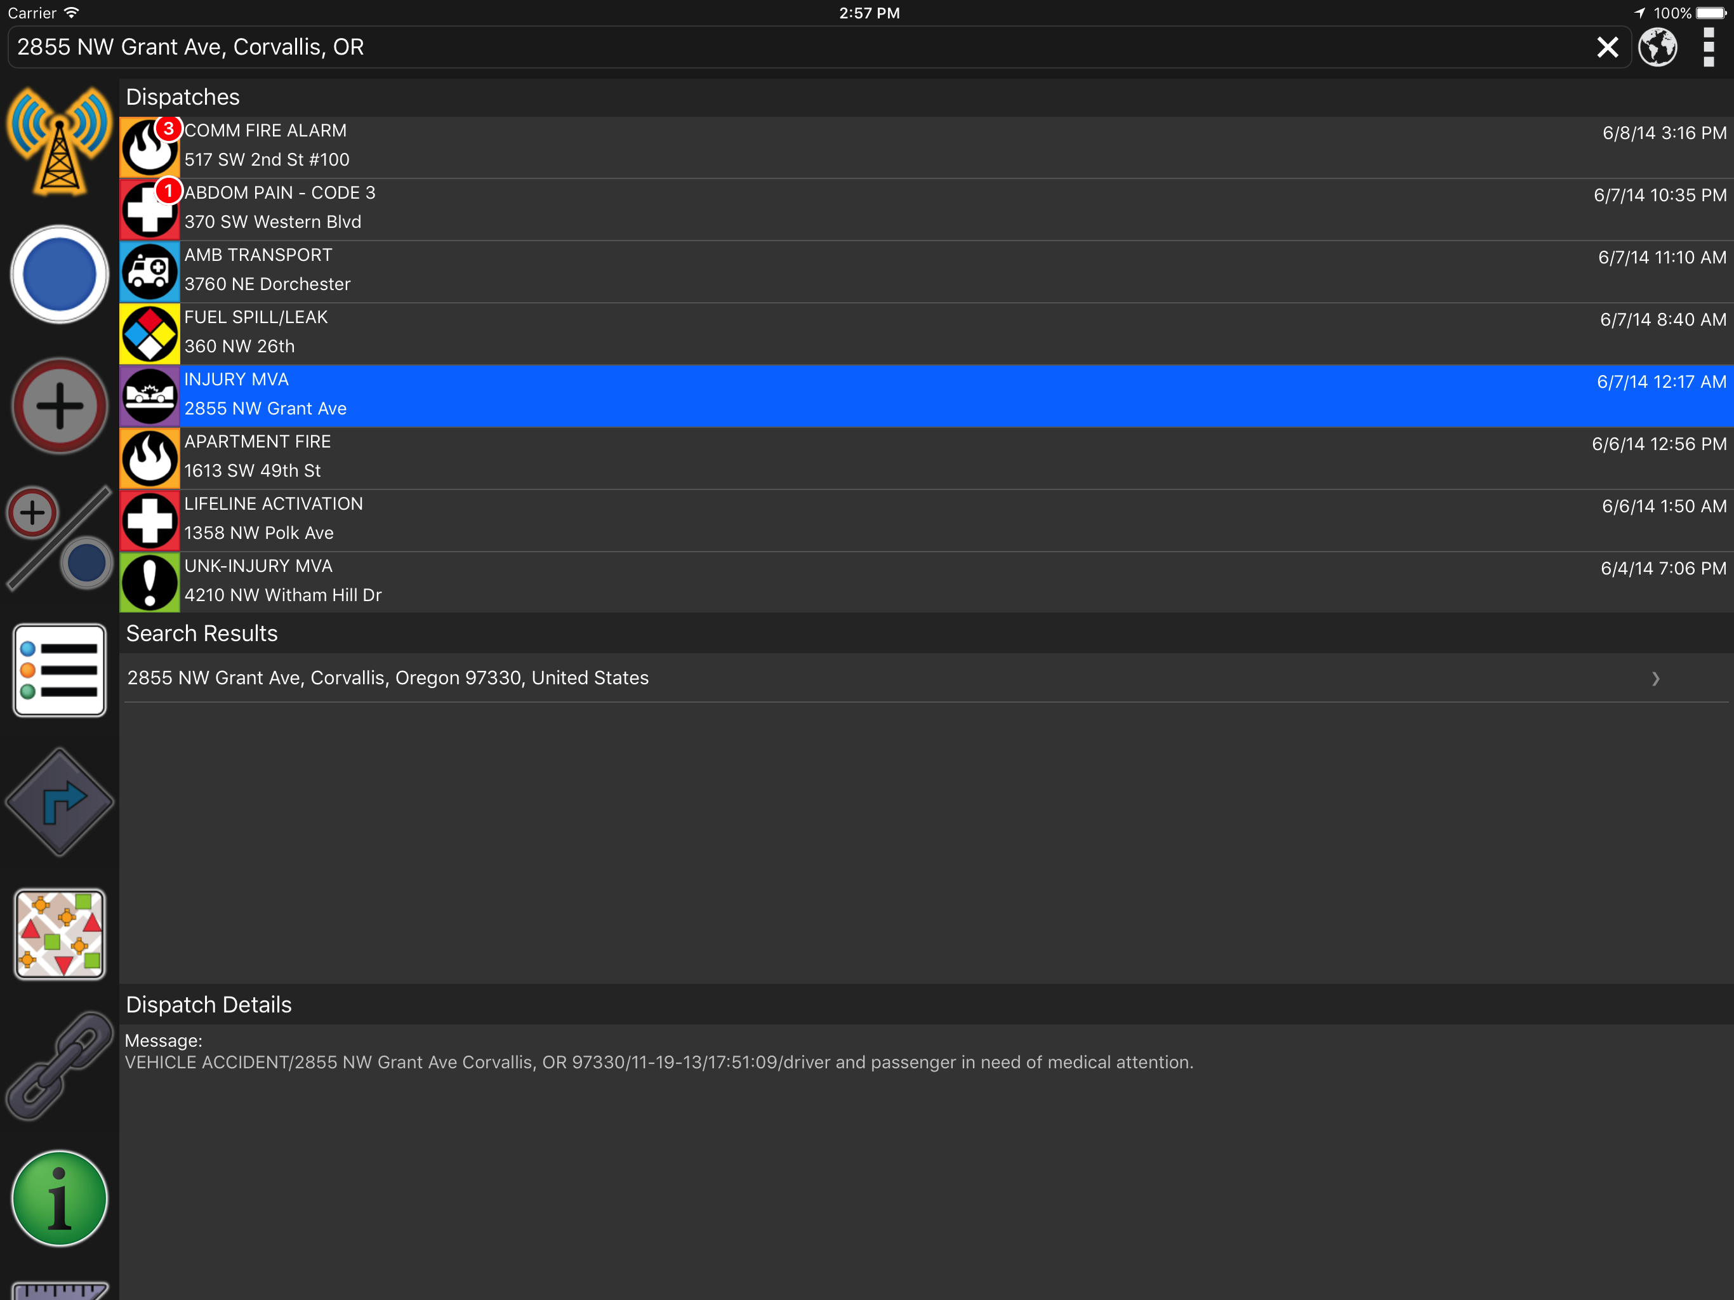The image size is (1734, 1300).
Task: Select the FUEL SPILL/LEAK dispatch row
Action: [x=926, y=334]
